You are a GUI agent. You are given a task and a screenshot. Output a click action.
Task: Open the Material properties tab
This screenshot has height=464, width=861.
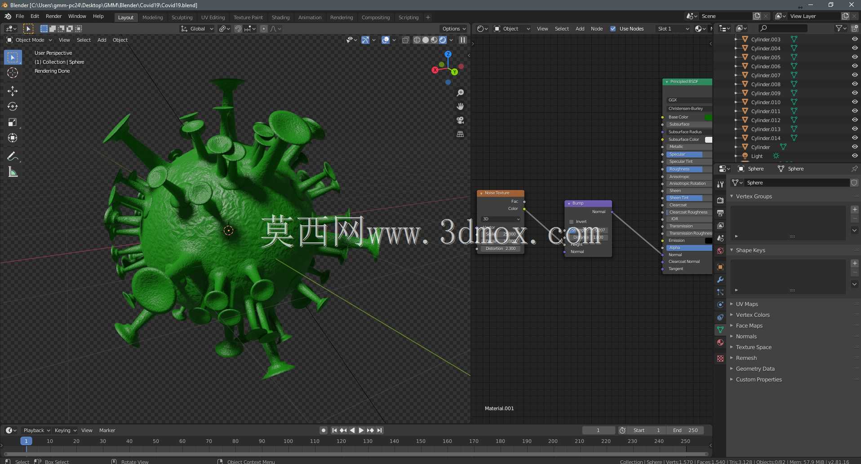720,342
